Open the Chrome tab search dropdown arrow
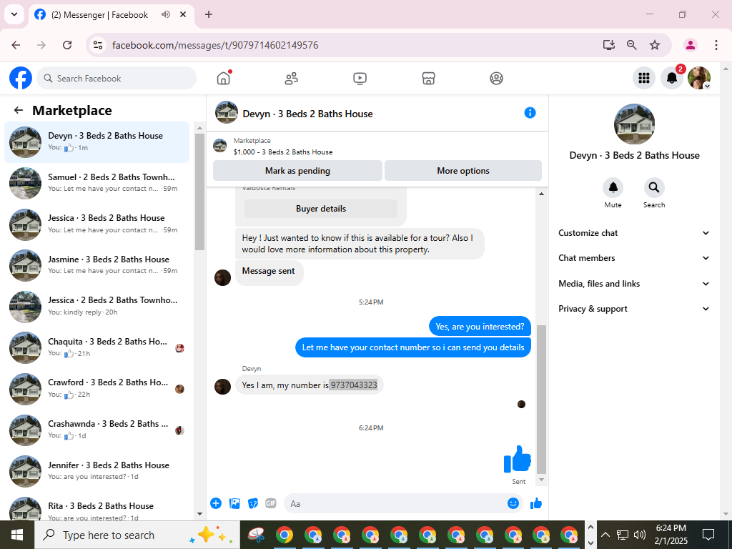This screenshot has height=549, width=732. tap(14, 14)
